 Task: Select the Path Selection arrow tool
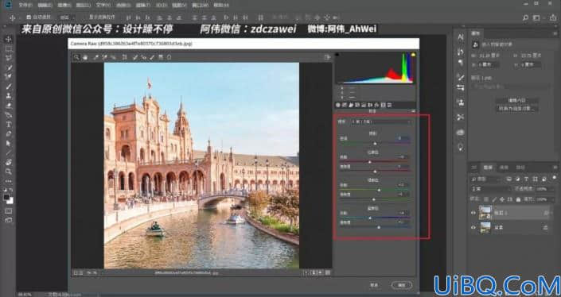tap(9, 144)
